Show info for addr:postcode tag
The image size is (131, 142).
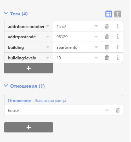(118, 37)
